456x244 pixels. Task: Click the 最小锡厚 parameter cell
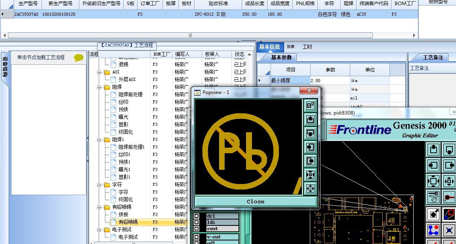click(290, 81)
